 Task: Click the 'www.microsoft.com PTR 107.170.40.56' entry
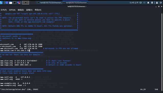19,48
